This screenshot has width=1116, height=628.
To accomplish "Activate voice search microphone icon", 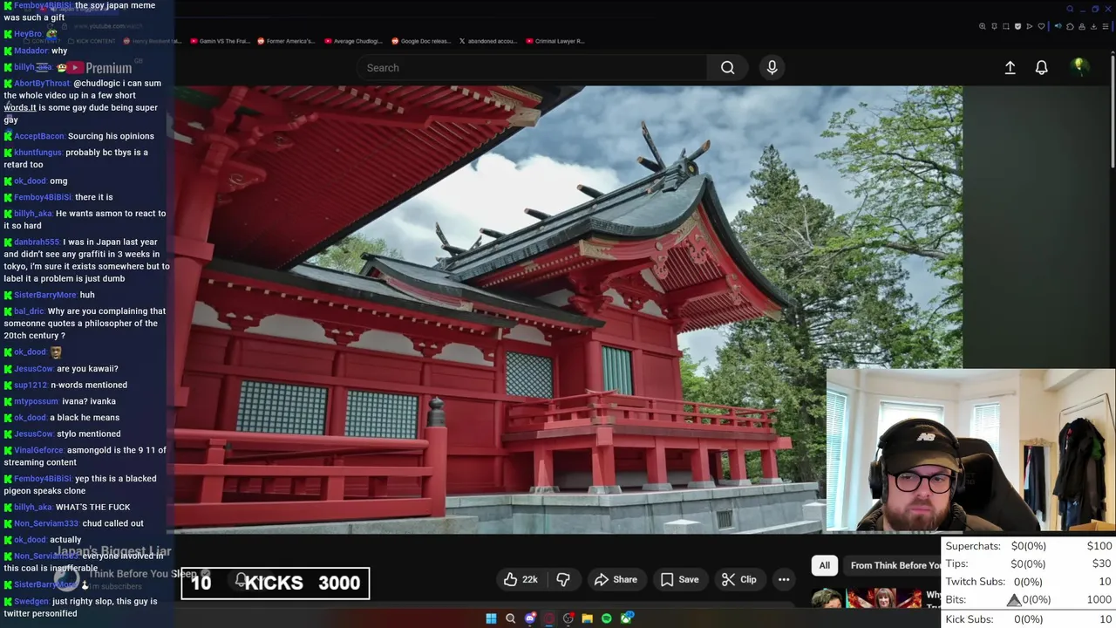I will tap(772, 67).
